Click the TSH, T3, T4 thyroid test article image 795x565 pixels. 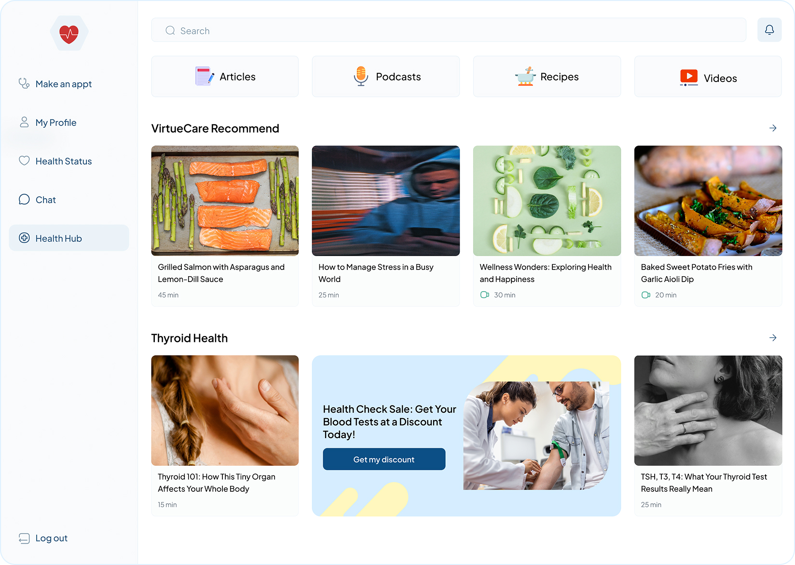708,410
